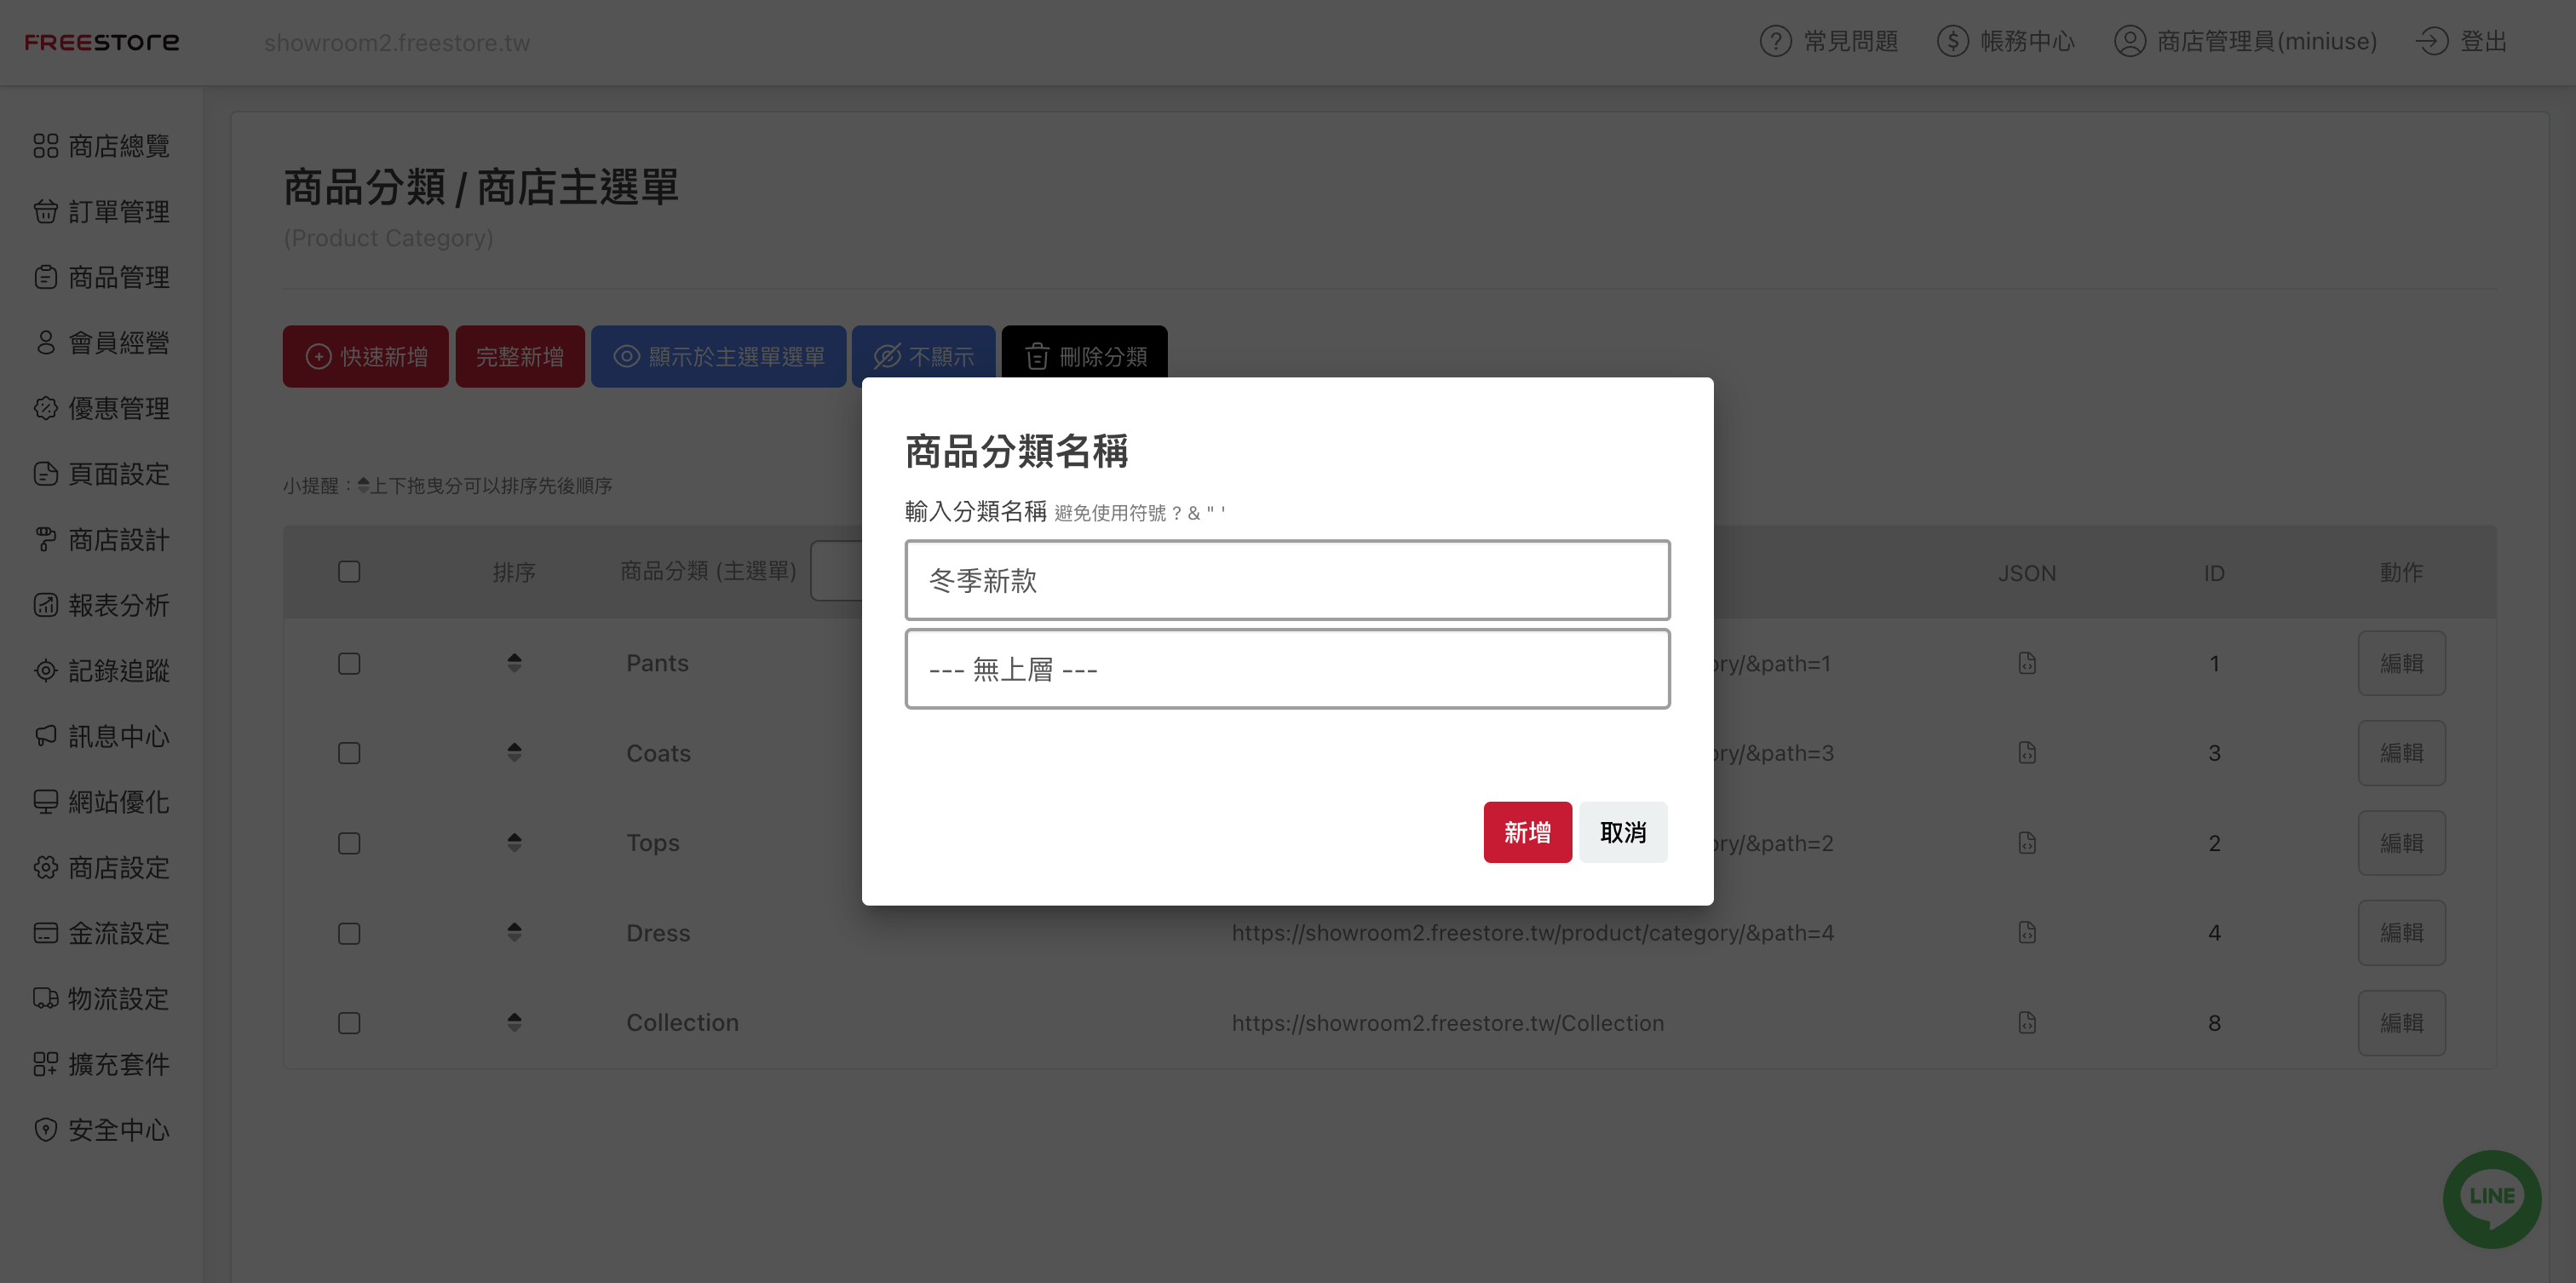Viewport: 2576px width, 1283px height.
Task: Toggle the select-all header checkbox
Action: 349,572
